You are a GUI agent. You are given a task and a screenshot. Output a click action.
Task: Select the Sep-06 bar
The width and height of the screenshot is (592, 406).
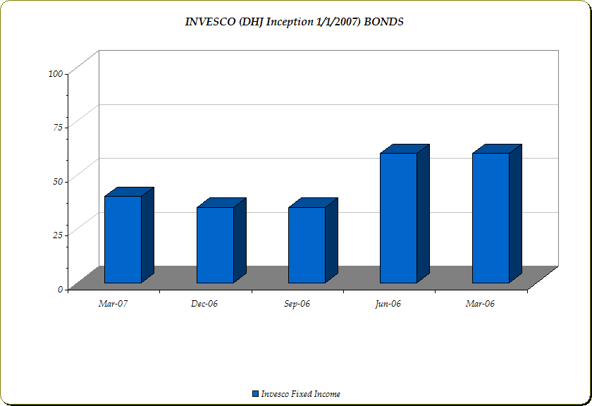pos(313,240)
